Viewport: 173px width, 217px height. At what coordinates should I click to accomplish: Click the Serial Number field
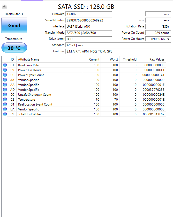pos(89,20)
